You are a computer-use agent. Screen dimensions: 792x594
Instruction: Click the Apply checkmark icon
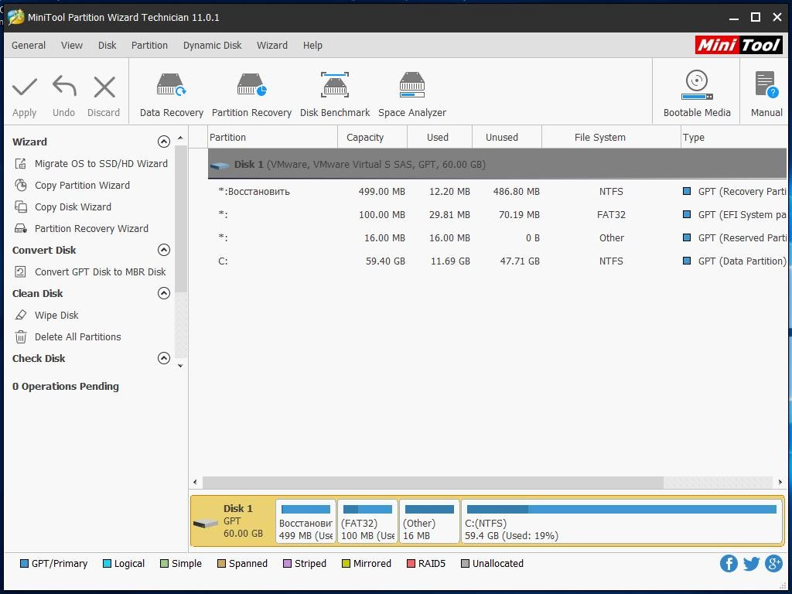(24, 87)
